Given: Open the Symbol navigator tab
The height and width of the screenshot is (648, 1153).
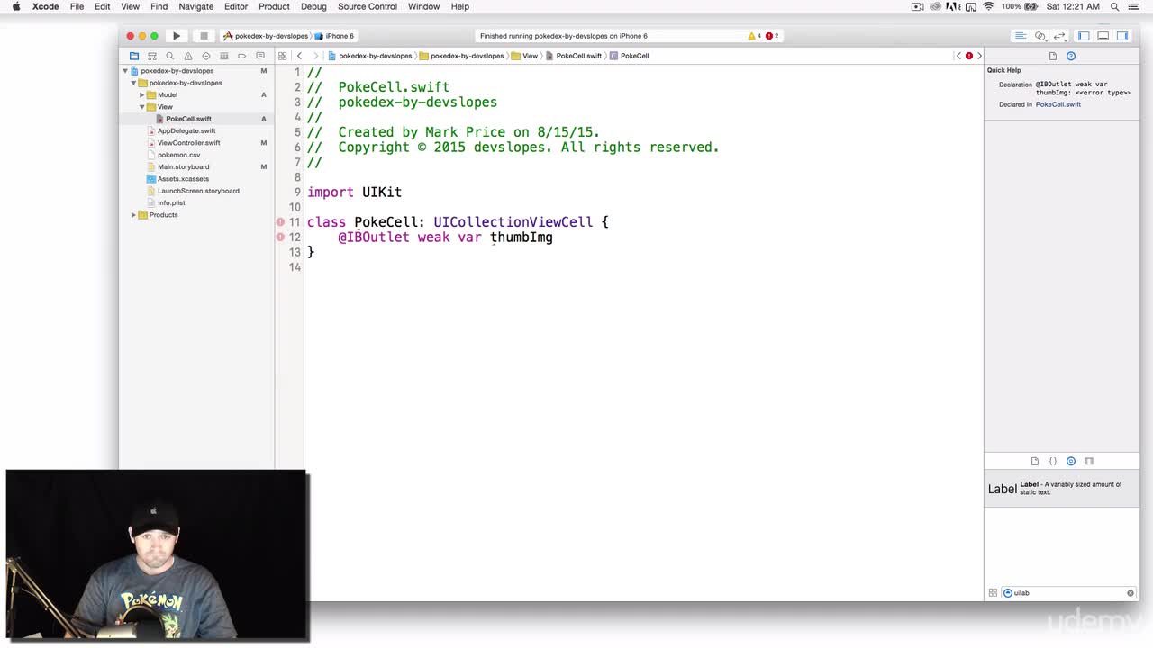Looking at the screenshot, I should coord(151,56).
